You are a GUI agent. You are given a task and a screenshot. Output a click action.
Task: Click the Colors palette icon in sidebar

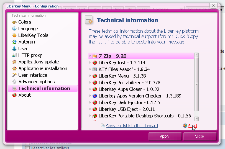14,22
